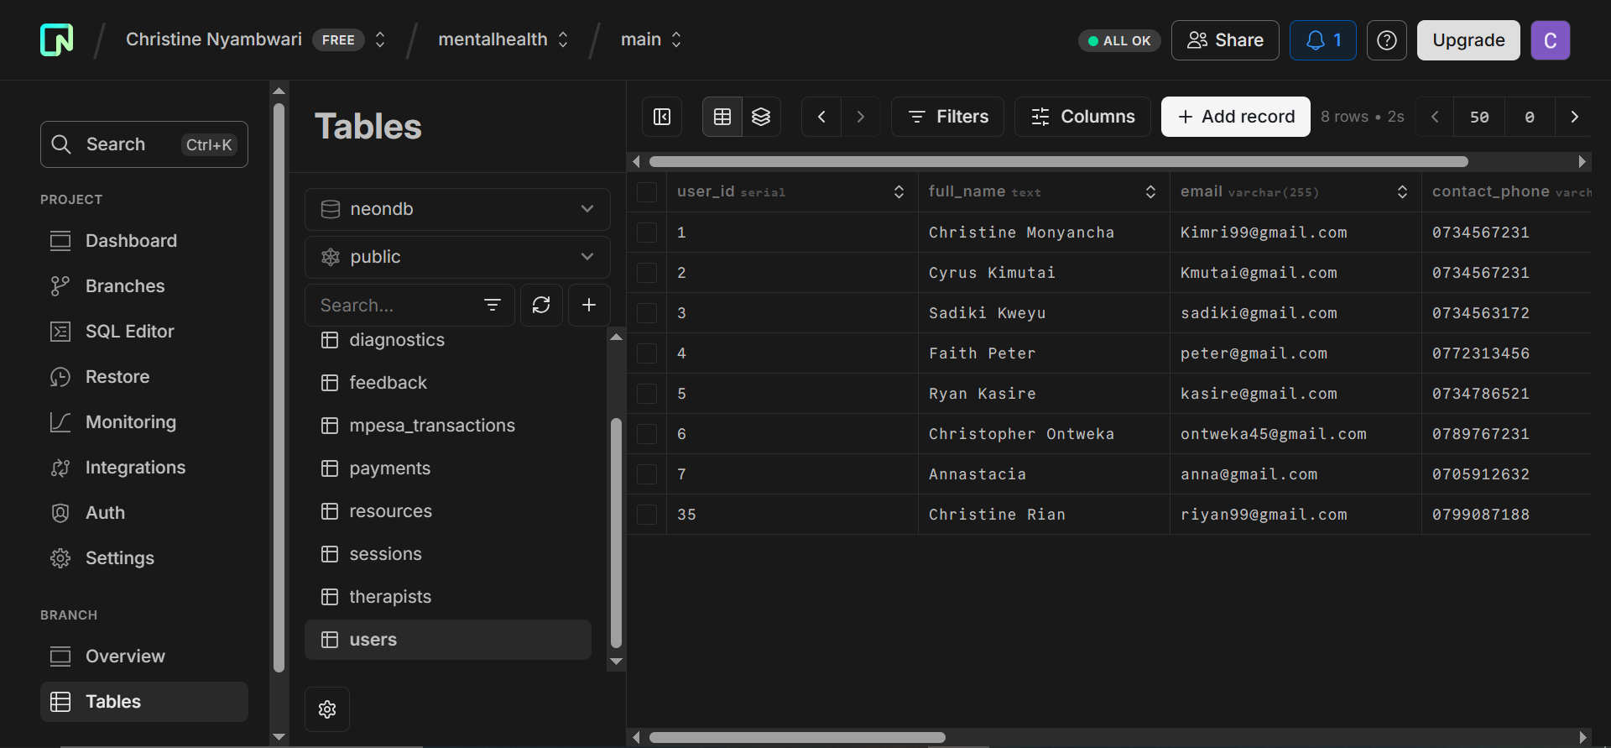The width and height of the screenshot is (1611, 748).
Task: Check the row for Cyrus Kimutai
Action: (647, 273)
